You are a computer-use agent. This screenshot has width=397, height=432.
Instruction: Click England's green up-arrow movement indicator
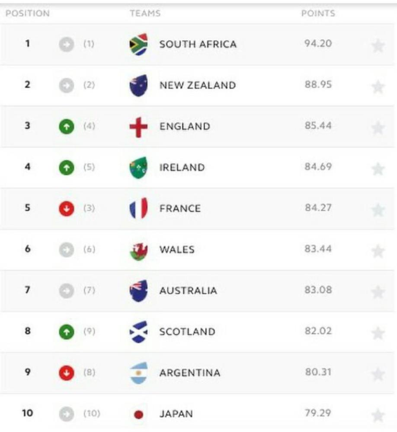pos(67,127)
